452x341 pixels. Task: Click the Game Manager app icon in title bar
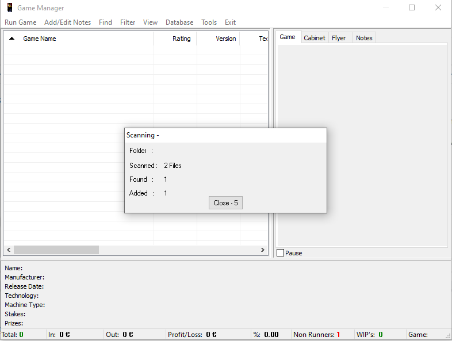click(10, 8)
